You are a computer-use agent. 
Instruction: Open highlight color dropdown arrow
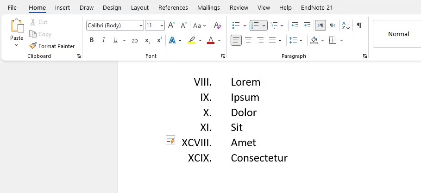[200, 41]
